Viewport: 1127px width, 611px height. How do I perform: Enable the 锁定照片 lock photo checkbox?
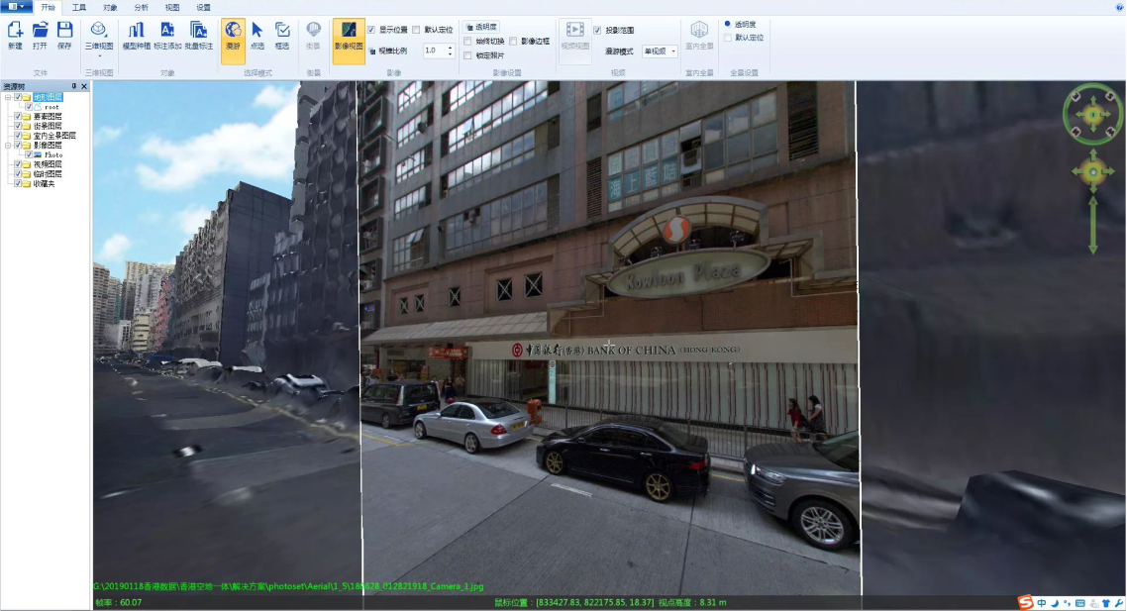coord(468,55)
